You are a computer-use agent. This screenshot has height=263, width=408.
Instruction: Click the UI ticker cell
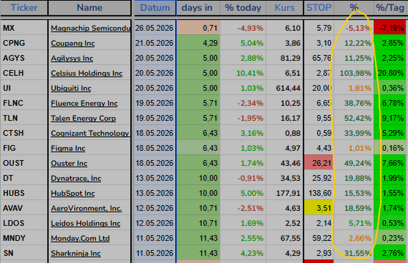click(x=24, y=88)
